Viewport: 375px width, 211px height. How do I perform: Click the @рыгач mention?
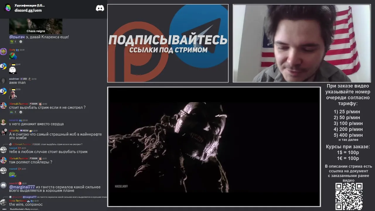[x=17, y=37]
